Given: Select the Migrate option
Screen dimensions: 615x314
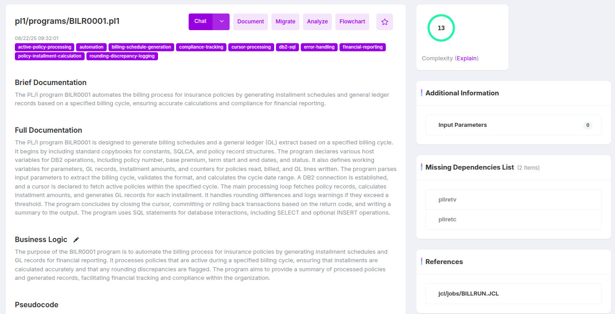Looking at the screenshot, I should coord(285,22).
